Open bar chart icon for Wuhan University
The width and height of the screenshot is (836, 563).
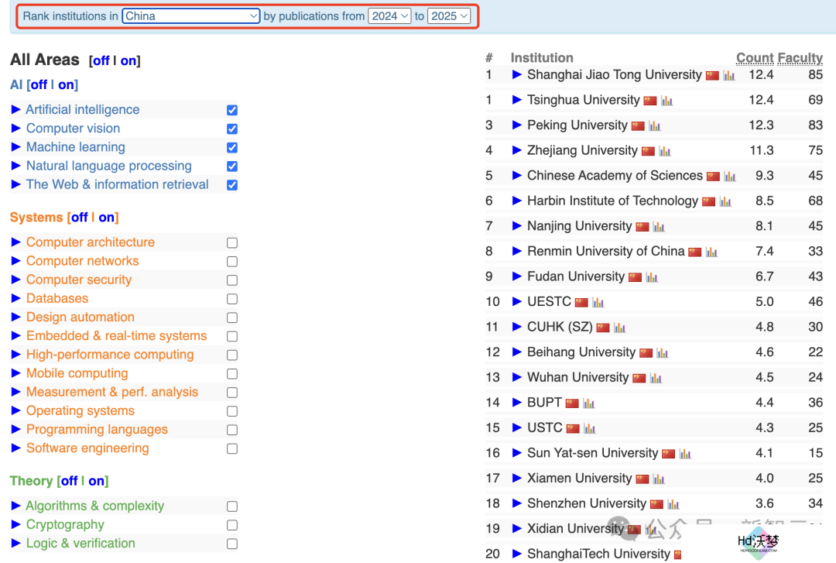coord(656,379)
